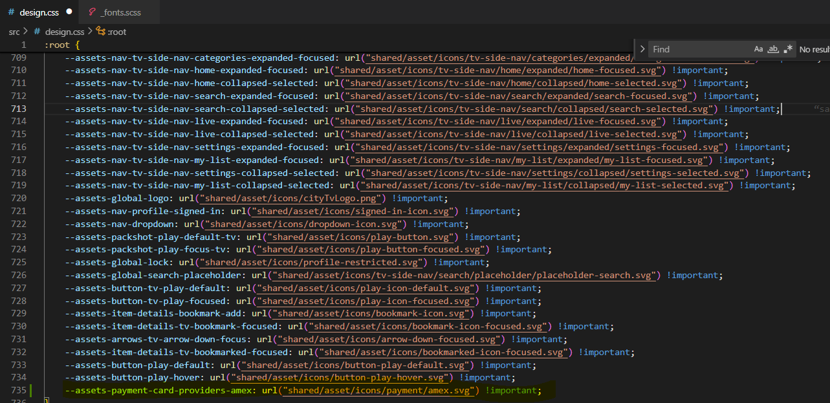Expand the Find widget replace chevron

(642, 49)
